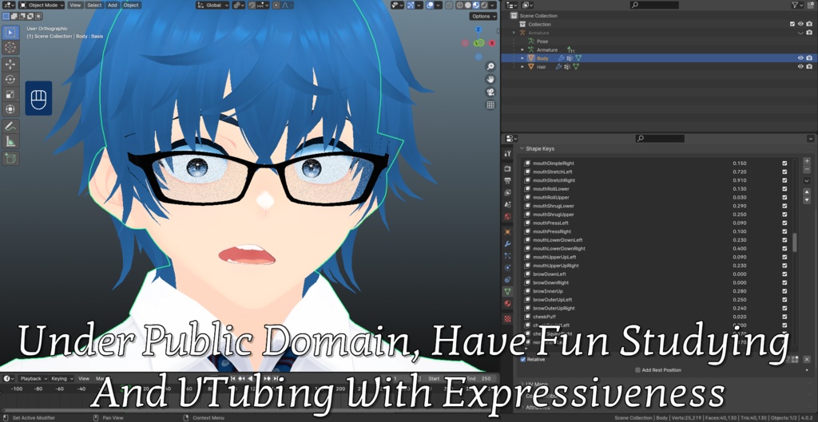Open the Object Mode dropdown
The height and width of the screenshot is (422, 818).
click(42, 5)
